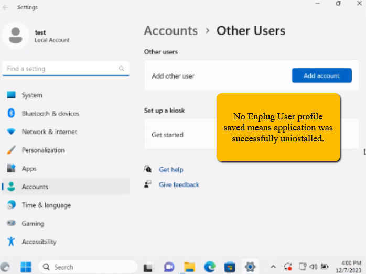Select Time & language in sidebar
Screen dimensions: 366x274
pyautogui.click(x=66, y=205)
